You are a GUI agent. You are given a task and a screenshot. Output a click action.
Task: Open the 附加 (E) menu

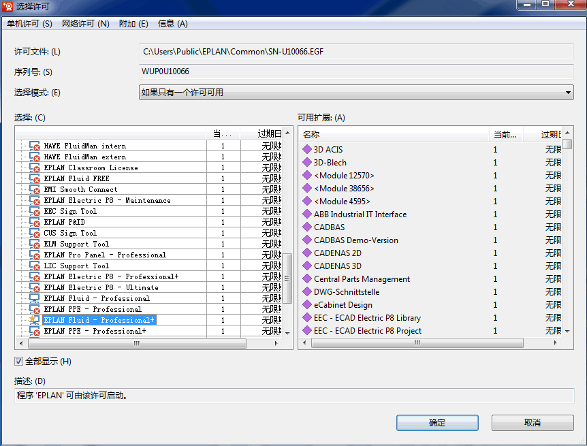point(133,24)
